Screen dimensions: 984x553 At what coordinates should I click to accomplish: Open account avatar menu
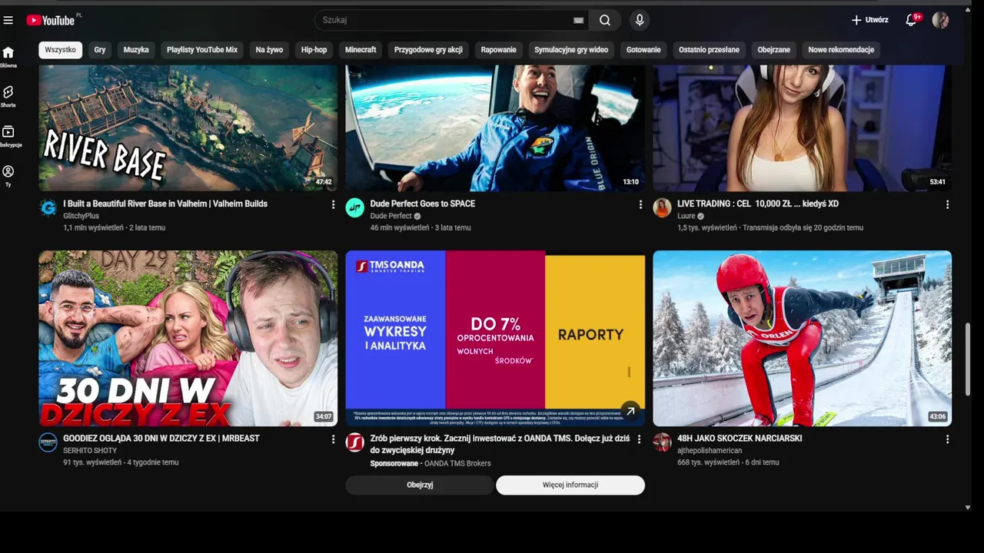(940, 20)
